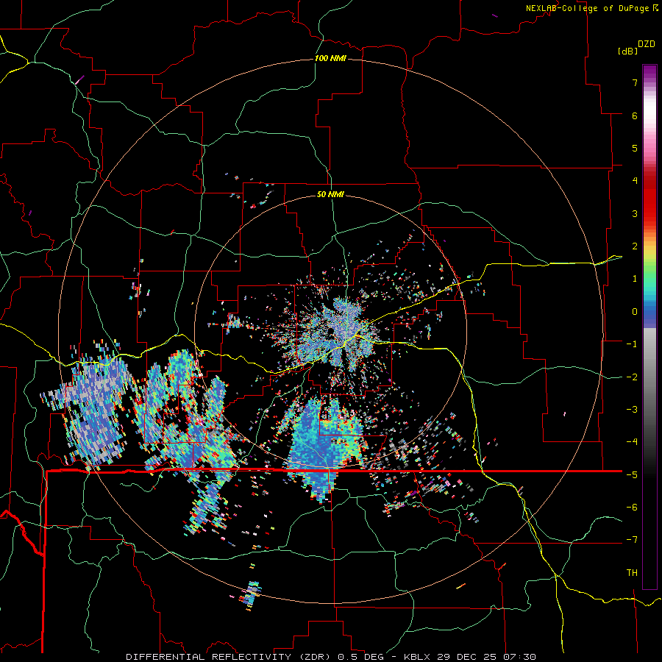Image resolution: width=662 pixels, height=662 pixels.
Task: Click the [dB] unit label
Action: pyautogui.click(x=627, y=51)
